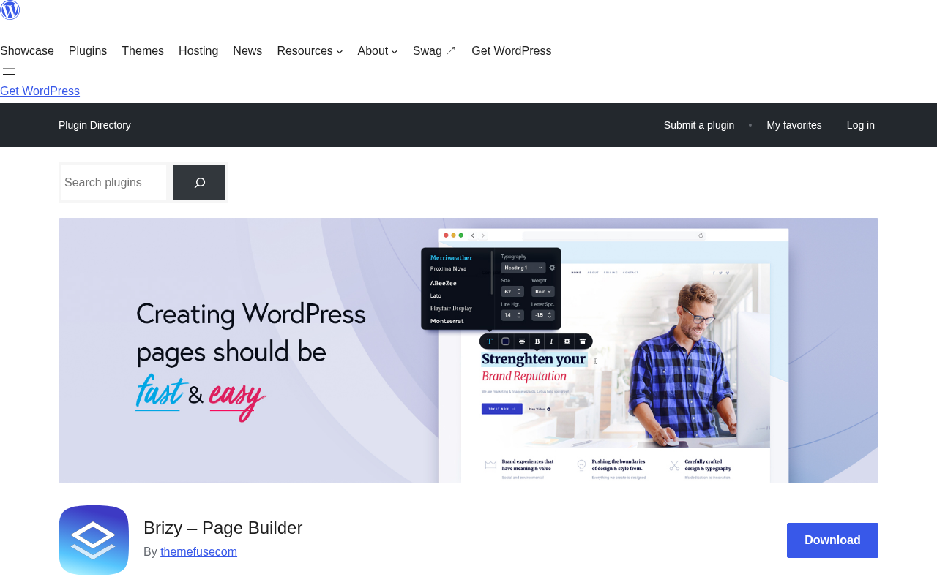
Task: Click the WordPress logo icon
Action: 10,10
